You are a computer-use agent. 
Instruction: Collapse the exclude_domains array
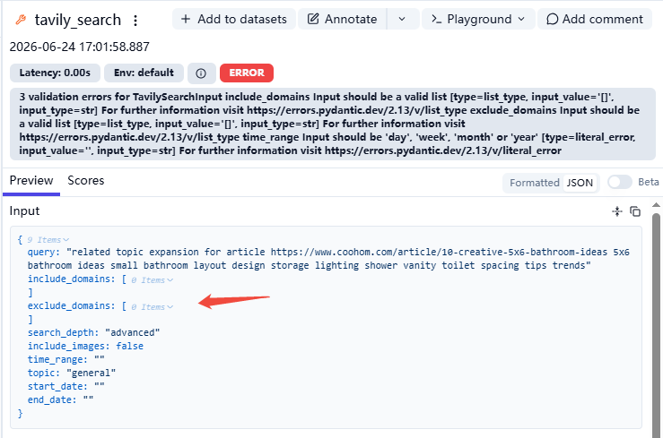[x=153, y=306]
